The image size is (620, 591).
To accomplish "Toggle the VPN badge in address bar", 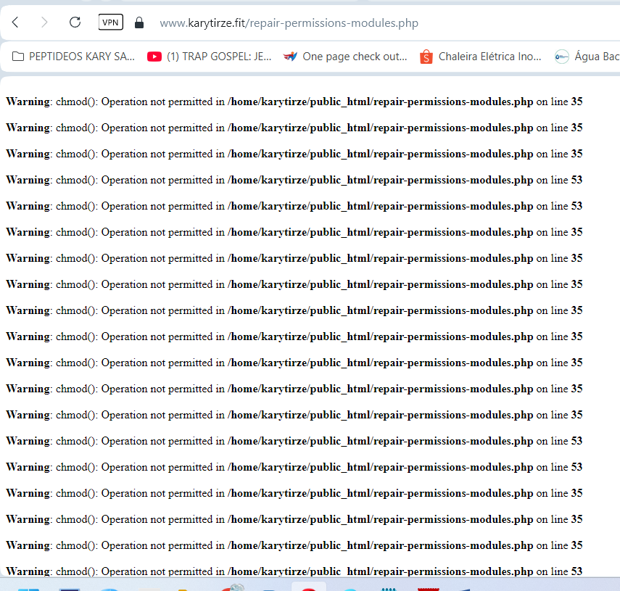I will coord(111,22).
